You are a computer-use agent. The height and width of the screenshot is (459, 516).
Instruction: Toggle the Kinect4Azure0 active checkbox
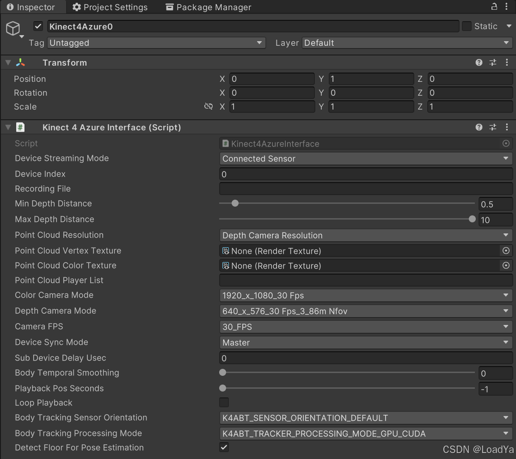point(38,26)
